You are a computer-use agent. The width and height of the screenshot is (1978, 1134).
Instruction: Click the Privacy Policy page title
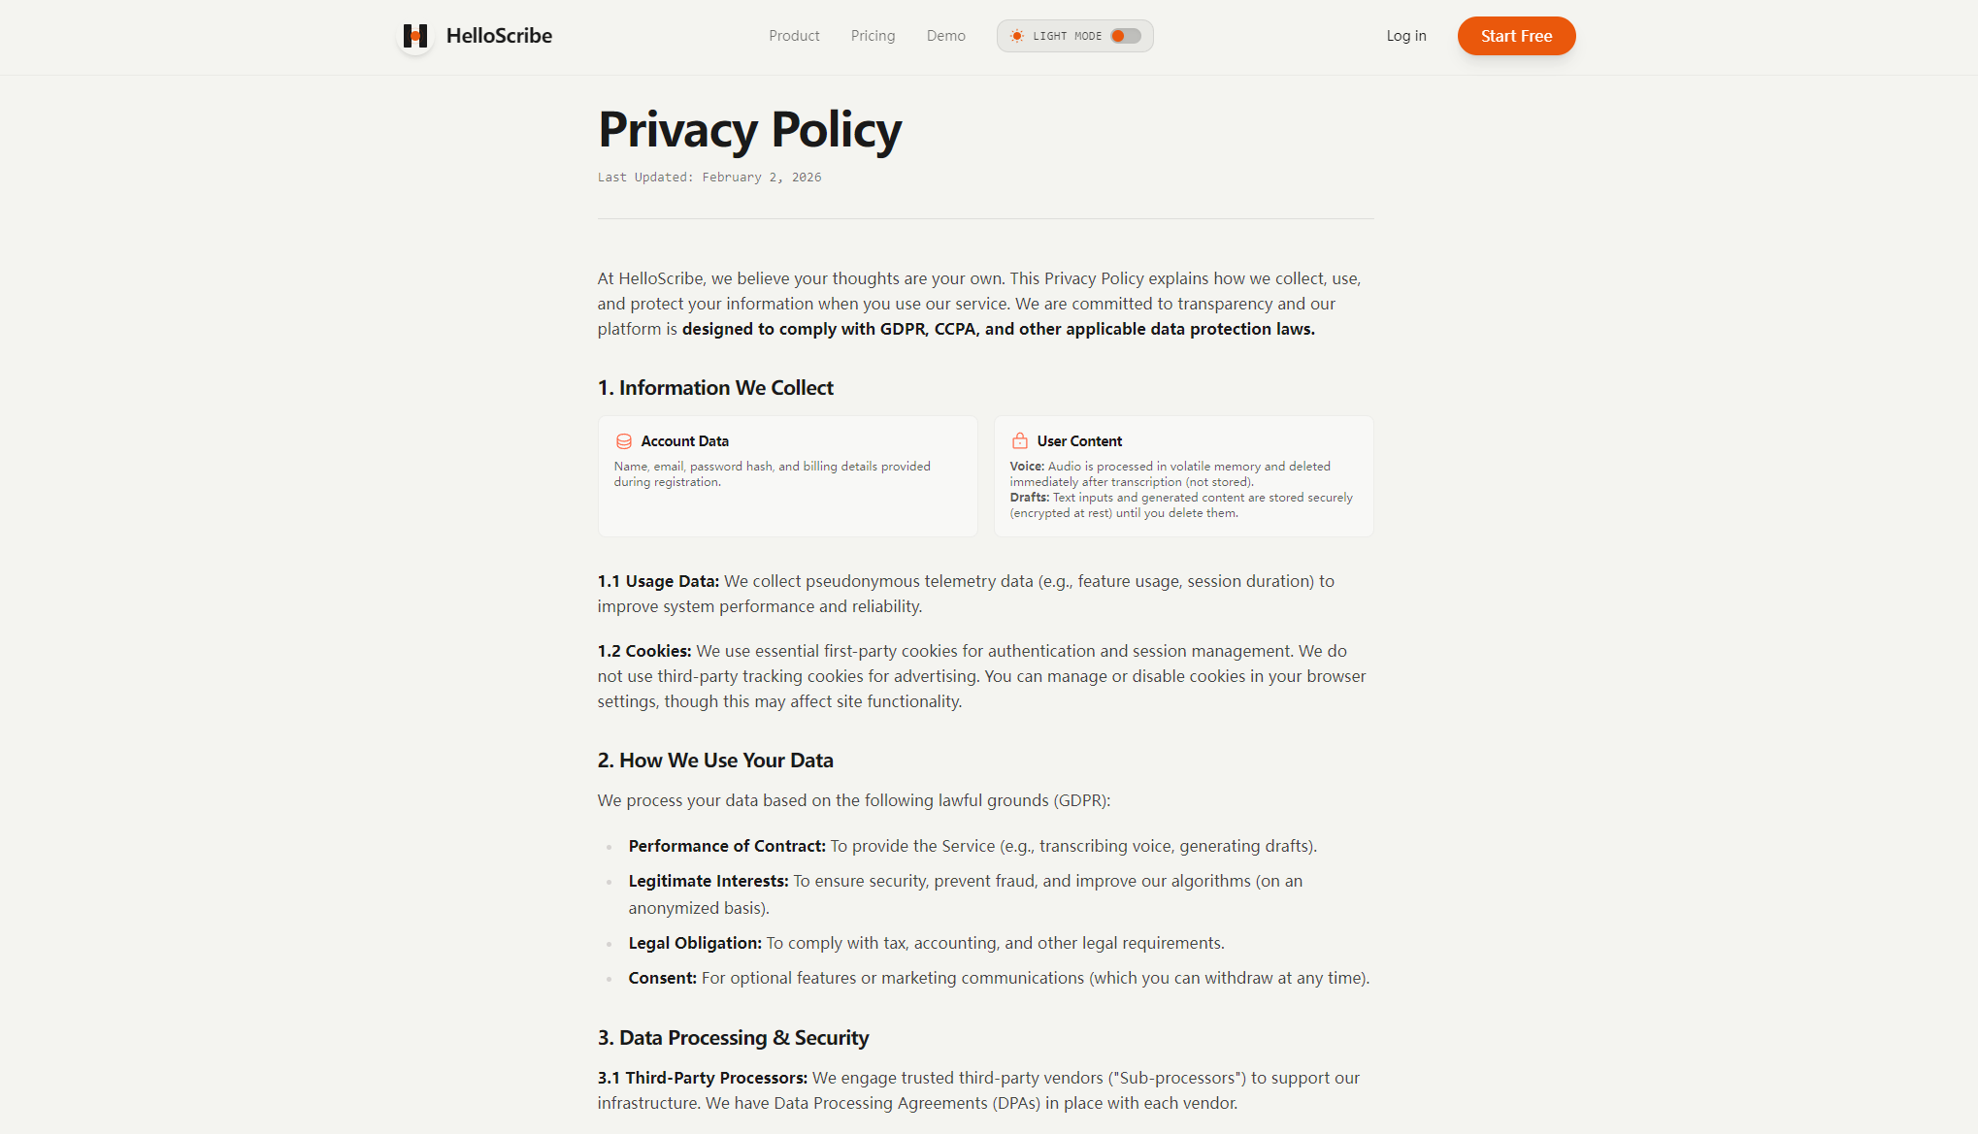(749, 130)
